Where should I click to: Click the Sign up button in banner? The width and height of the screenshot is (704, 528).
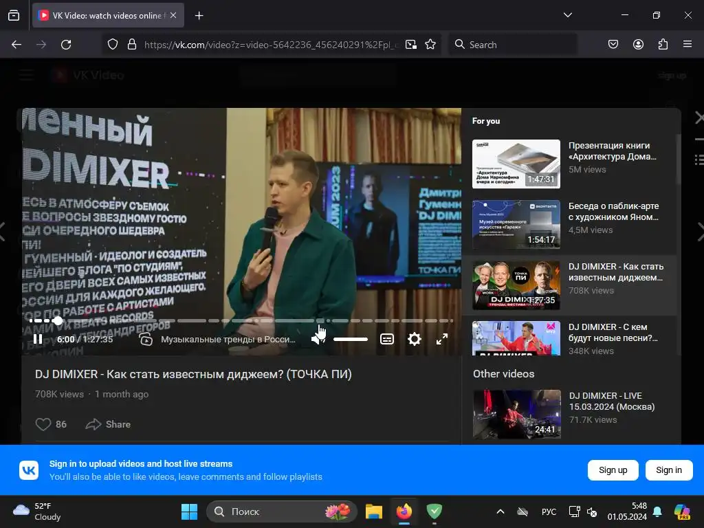click(x=613, y=470)
